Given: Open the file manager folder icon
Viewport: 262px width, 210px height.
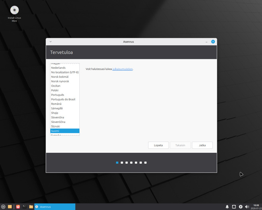Looking at the screenshot, I should pos(31,207).
